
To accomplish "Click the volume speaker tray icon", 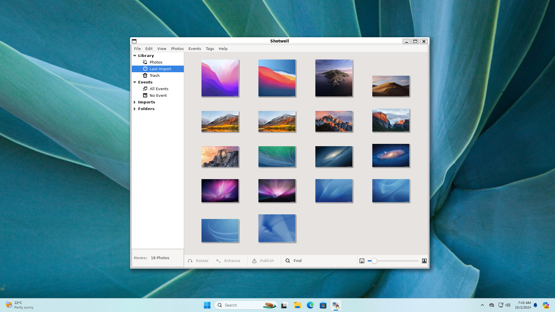I will point(508,305).
